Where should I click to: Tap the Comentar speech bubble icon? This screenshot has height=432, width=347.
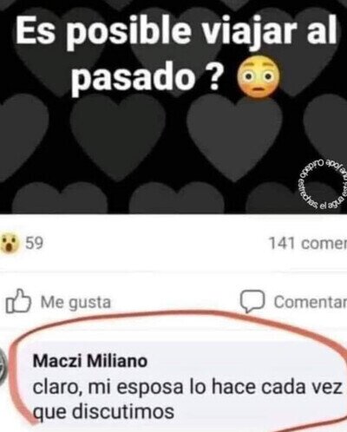tap(252, 301)
